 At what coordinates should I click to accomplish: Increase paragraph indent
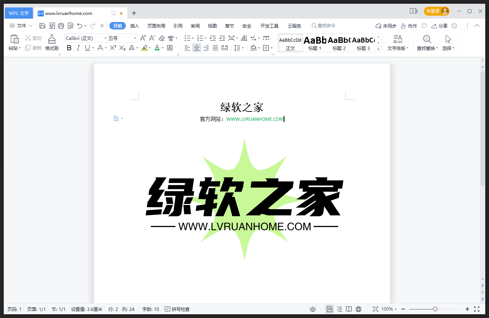coord(222,38)
